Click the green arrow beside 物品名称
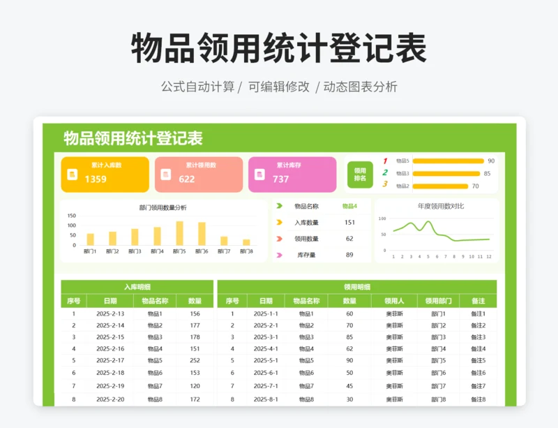The width and height of the screenshot is (558, 428). 280,206
